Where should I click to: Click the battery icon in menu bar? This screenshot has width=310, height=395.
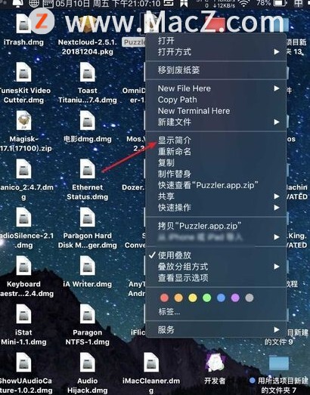(x=280, y=3)
